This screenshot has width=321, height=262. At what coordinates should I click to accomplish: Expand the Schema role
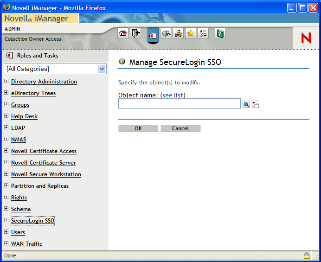point(6,209)
